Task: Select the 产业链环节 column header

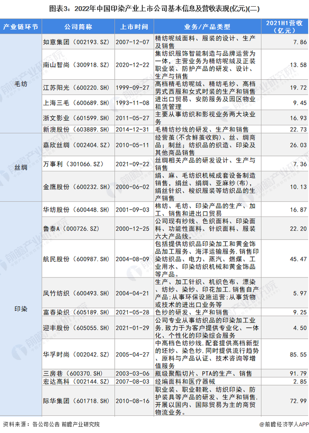Action: pos(21,27)
